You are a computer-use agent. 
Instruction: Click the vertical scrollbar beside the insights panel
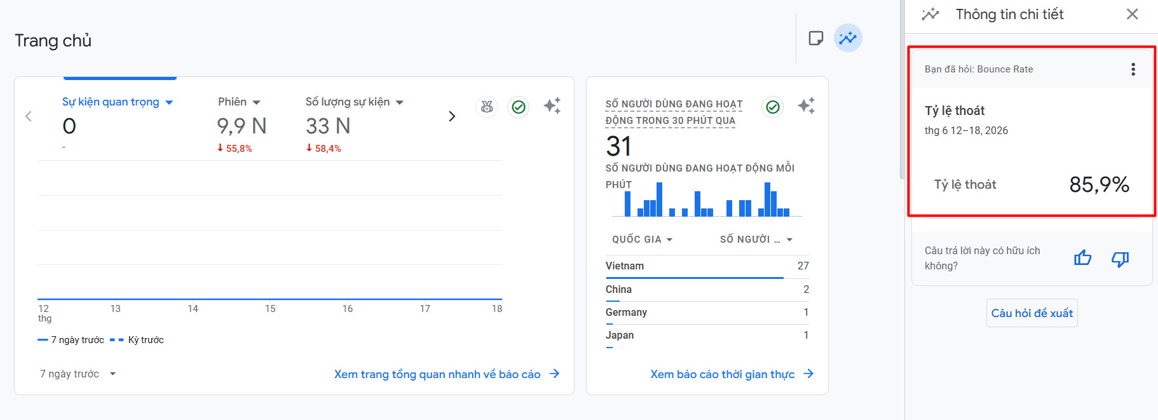pyautogui.click(x=901, y=89)
